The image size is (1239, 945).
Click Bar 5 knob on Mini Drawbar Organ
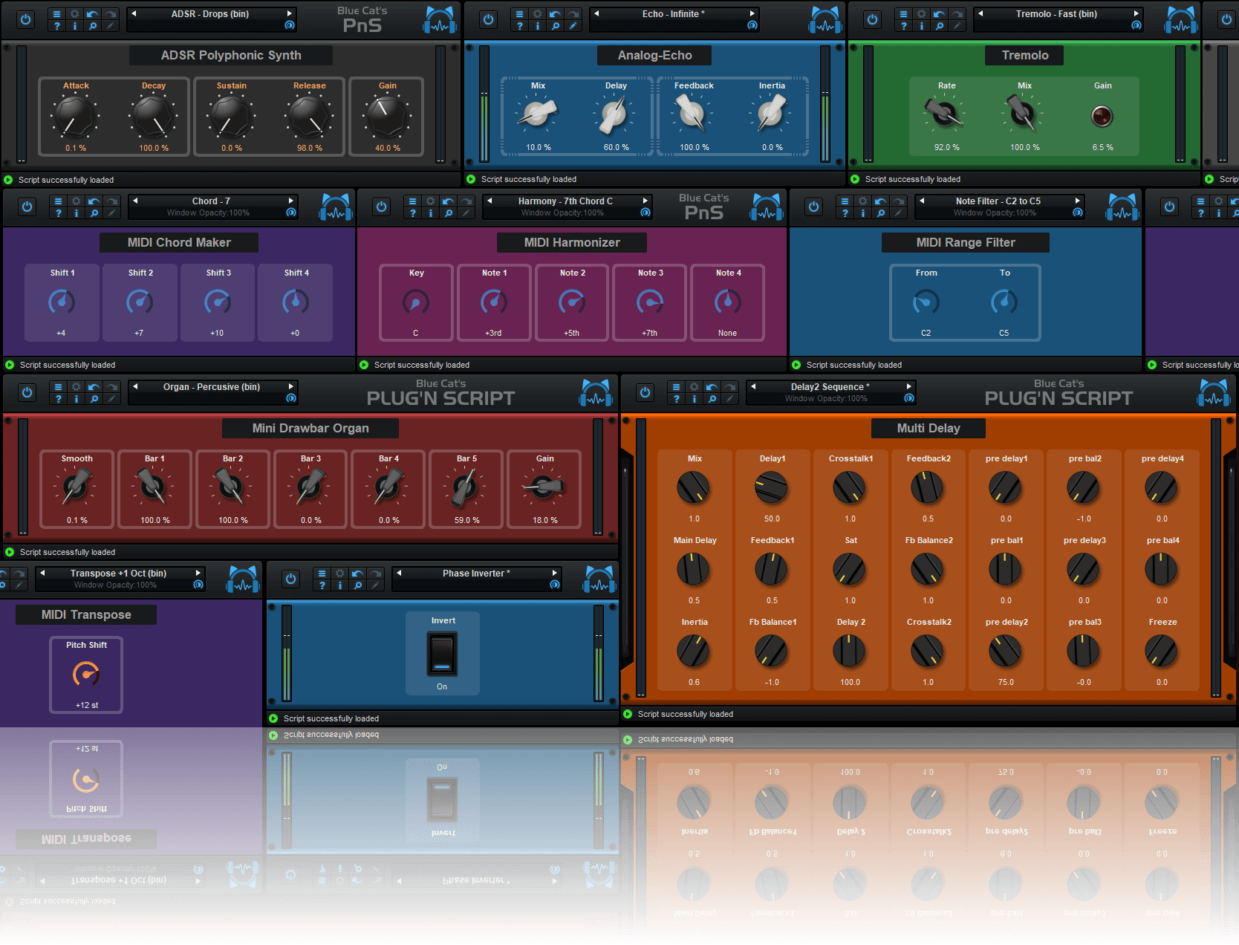[466, 487]
